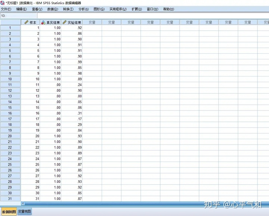Select the first empty 变量 column header

pos(92,22)
